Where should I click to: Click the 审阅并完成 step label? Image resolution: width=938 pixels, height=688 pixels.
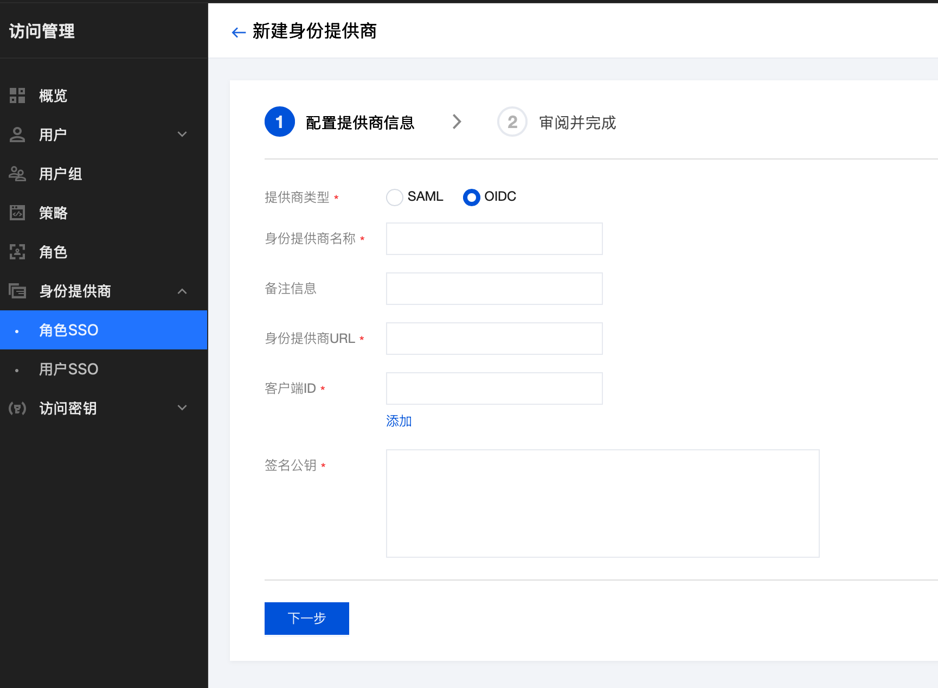click(x=577, y=123)
